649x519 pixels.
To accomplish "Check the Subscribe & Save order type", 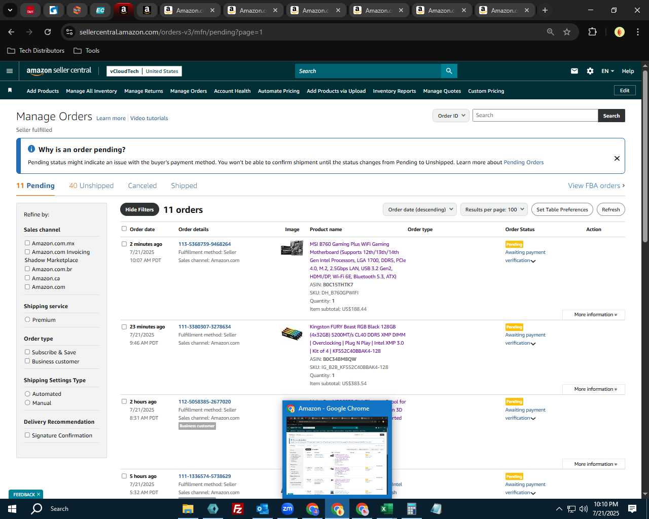I will coord(27,352).
